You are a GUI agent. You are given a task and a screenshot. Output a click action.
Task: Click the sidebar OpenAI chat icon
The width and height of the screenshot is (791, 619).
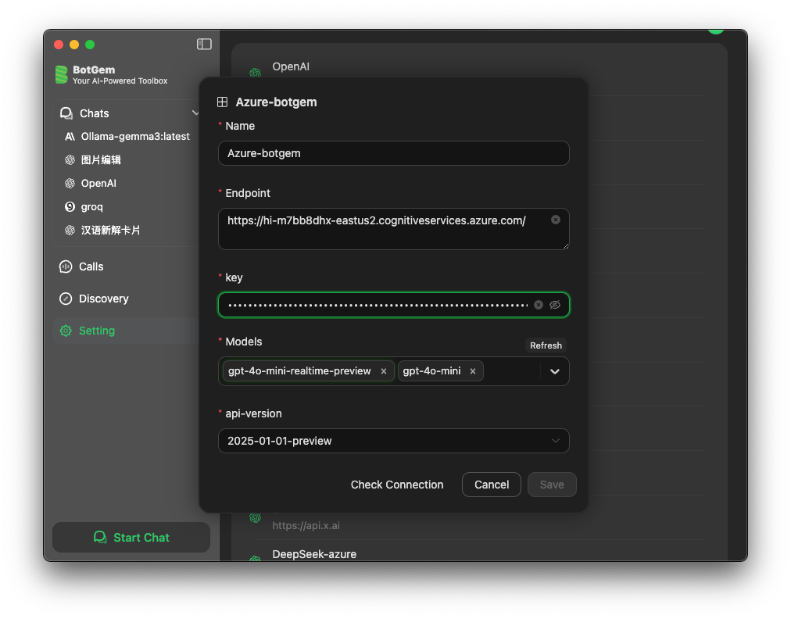click(70, 184)
